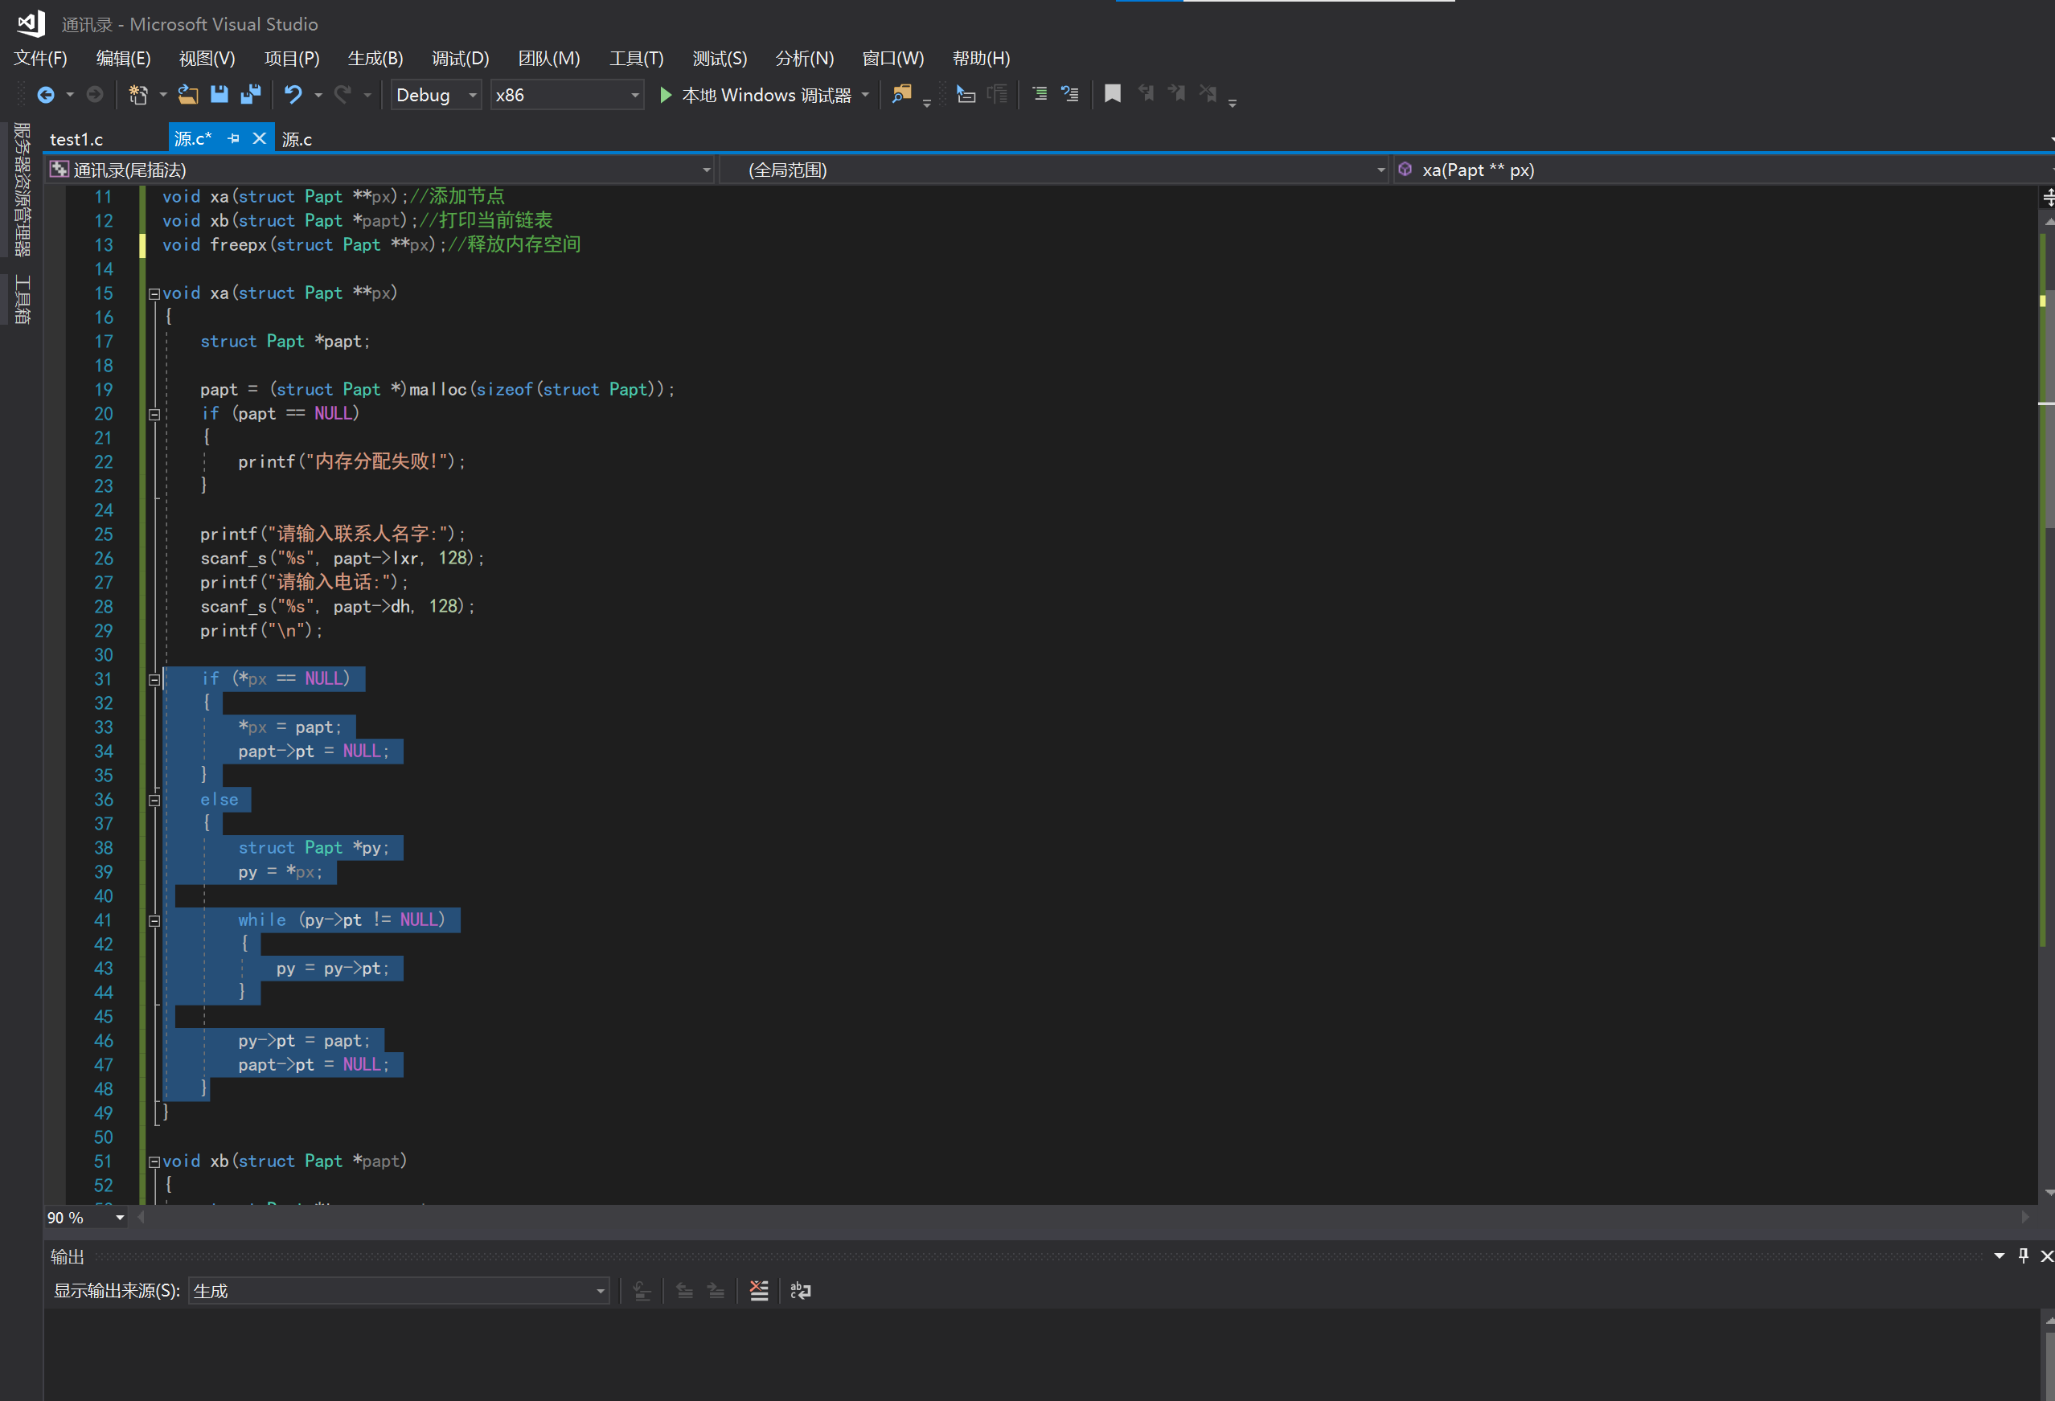Open the Output panel window position menu

click(x=2000, y=1256)
